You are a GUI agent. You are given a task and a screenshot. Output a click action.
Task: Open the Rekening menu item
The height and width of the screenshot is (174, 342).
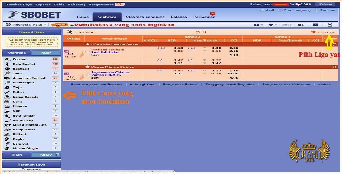[76, 5]
